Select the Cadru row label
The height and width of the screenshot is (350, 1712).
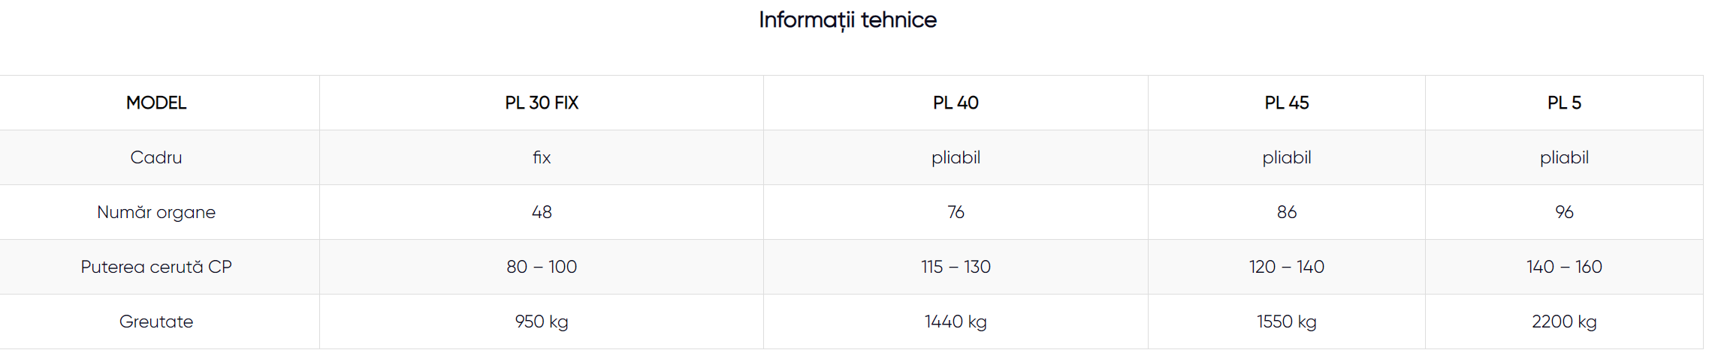pos(156,157)
